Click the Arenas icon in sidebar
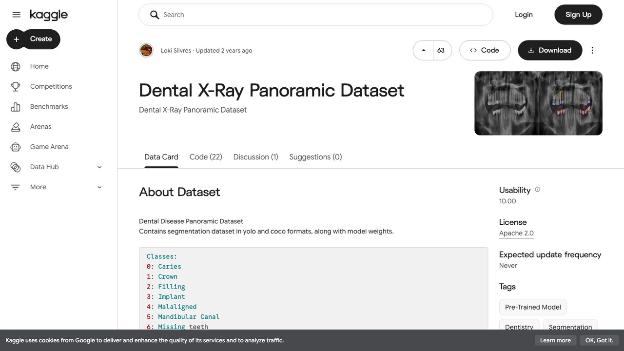624x351 pixels. [x=16, y=127]
